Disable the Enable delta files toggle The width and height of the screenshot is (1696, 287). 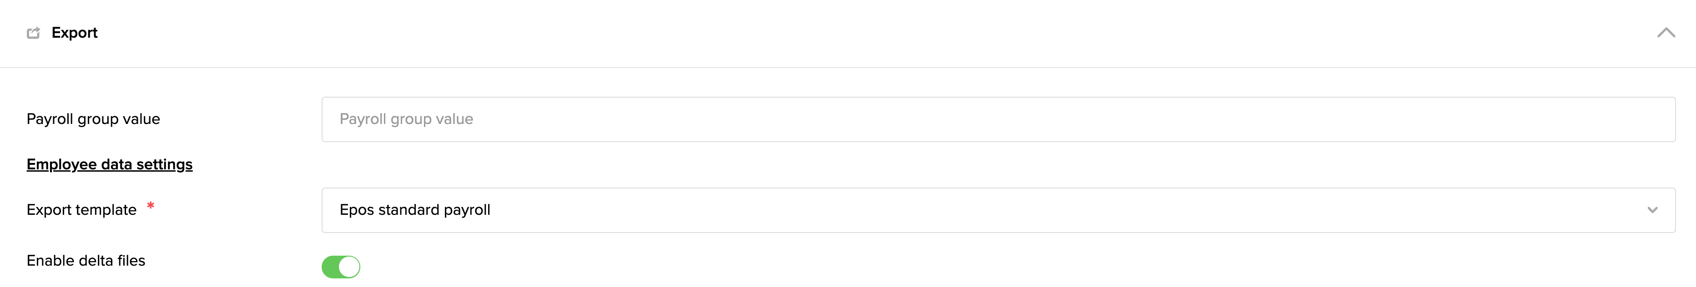340,267
